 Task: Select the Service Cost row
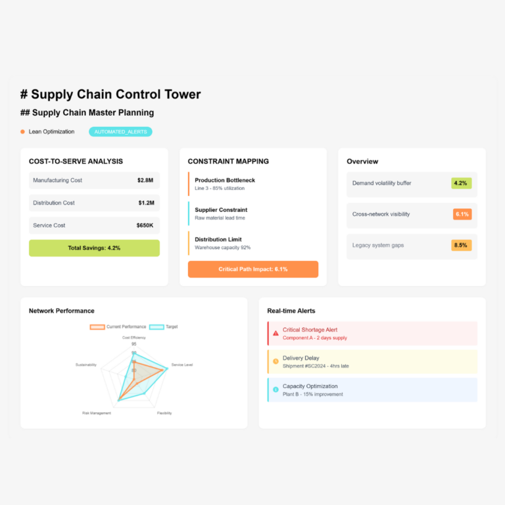coord(94,226)
